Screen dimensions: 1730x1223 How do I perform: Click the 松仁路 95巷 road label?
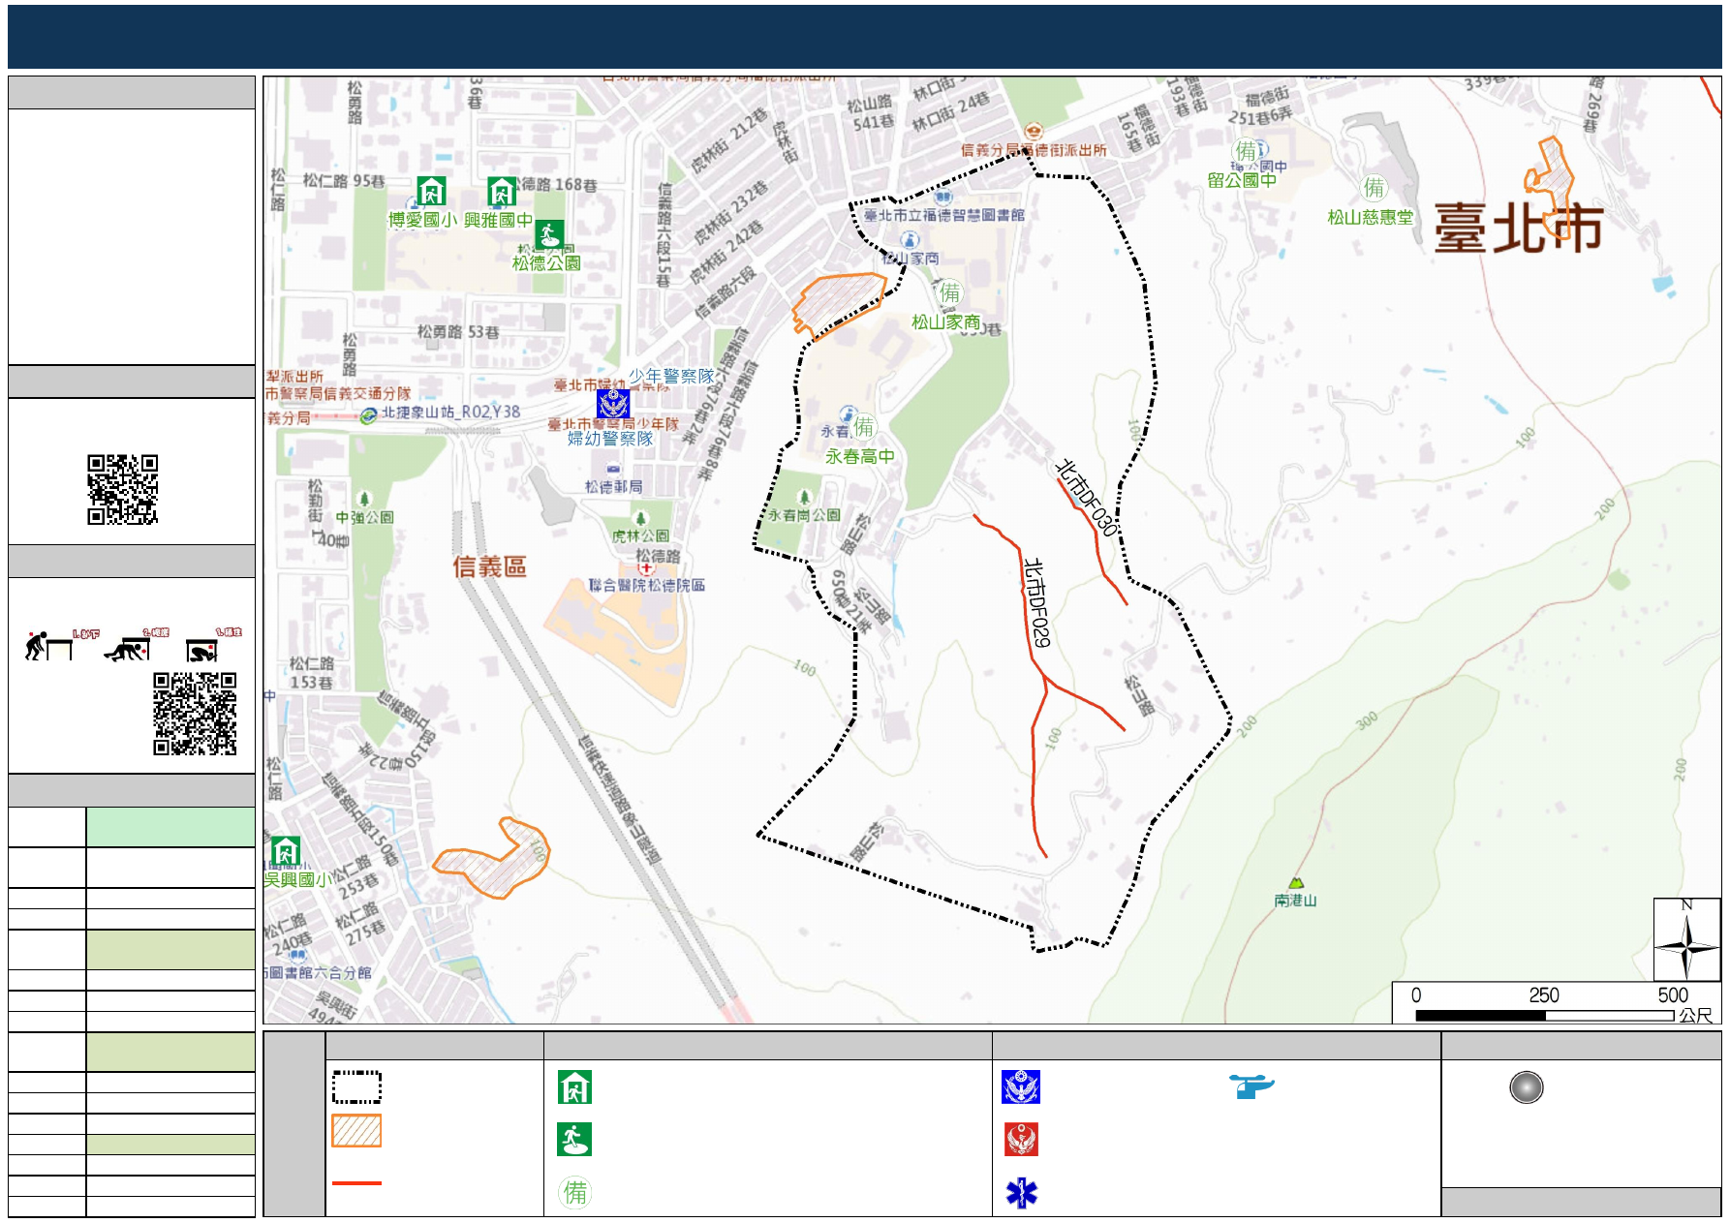344,180
